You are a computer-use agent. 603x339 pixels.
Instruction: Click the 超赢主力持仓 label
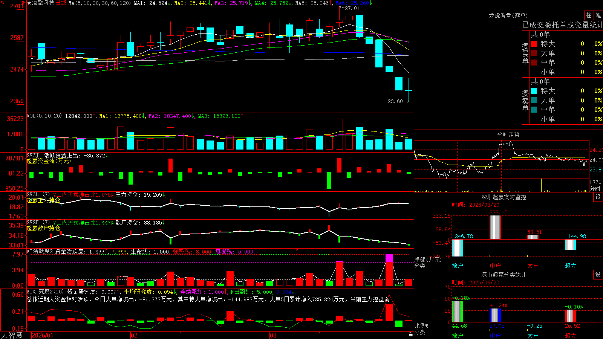[43, 200]
